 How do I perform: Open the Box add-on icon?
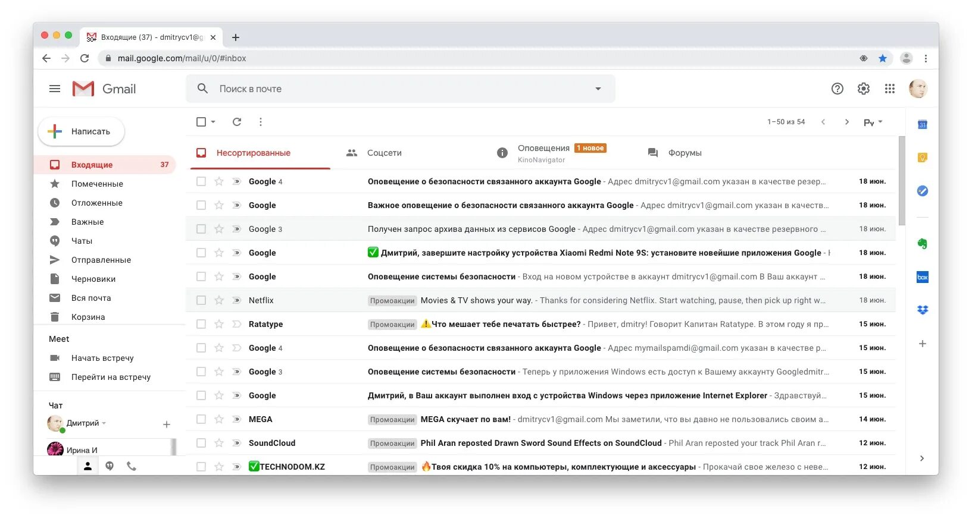tap(923, 277)
